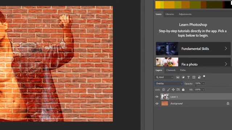This screenshot has height=130, width=232.
Task: Click the Fill label
Action: (x=191, y=90)
